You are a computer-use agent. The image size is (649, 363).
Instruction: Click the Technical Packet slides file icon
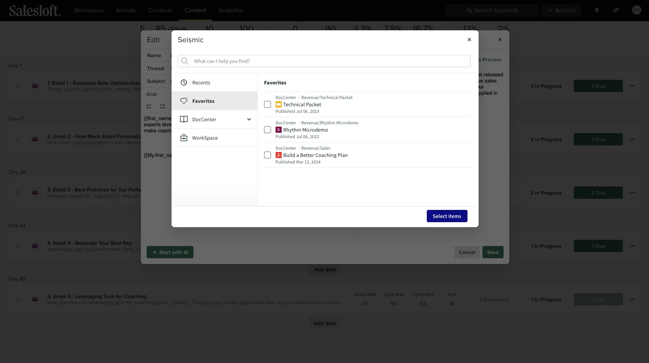(x=279, y=104)
